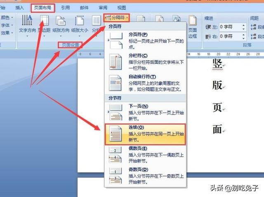
Task: Click the 缩进 indent label
Action: coord(209,18)
